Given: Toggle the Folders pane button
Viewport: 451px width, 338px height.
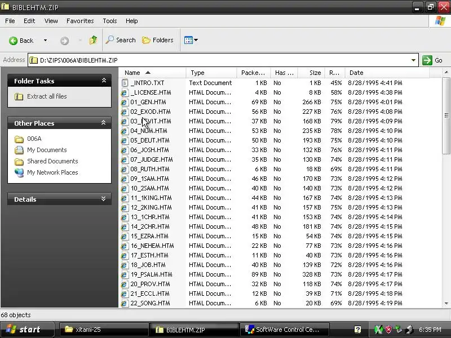Looking at the screenshot, I should coord(158,40).
